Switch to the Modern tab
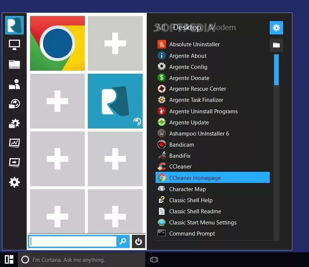 [x=223, y=27]
